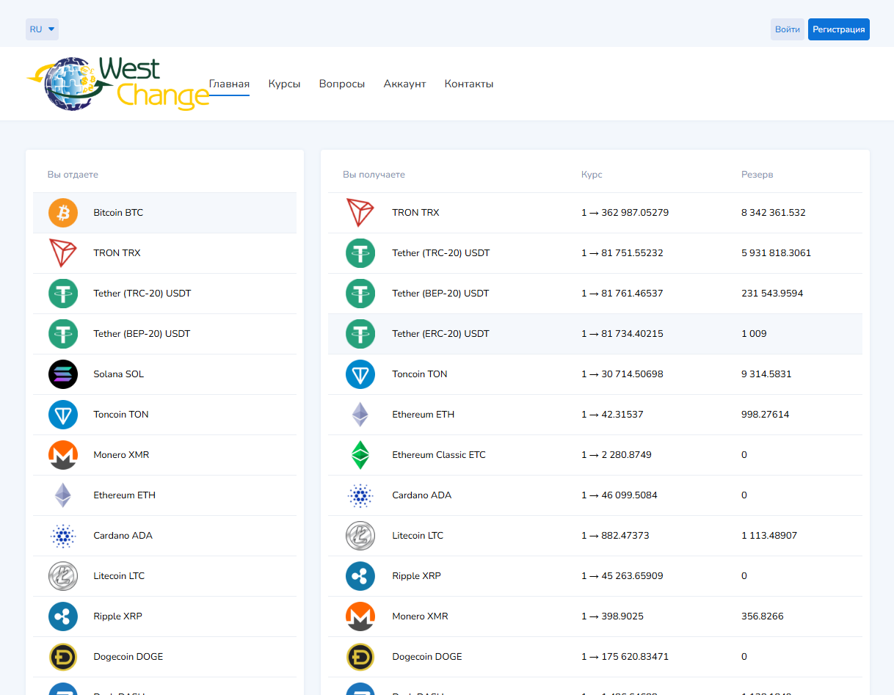Click the reserve value 231 543.9594

pos(772,294)
